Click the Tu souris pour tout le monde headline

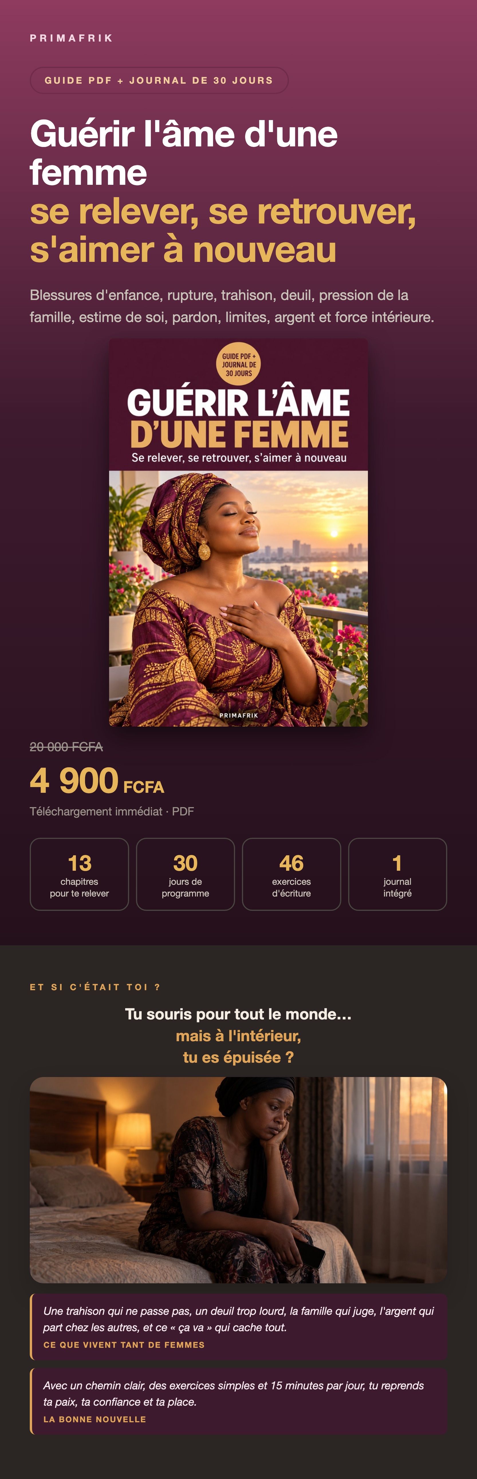click(238, 1035)
